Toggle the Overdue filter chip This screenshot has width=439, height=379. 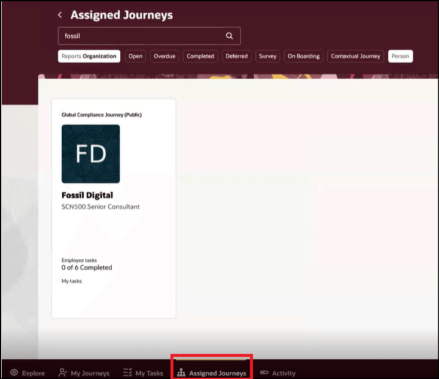(x=164, y=56)
